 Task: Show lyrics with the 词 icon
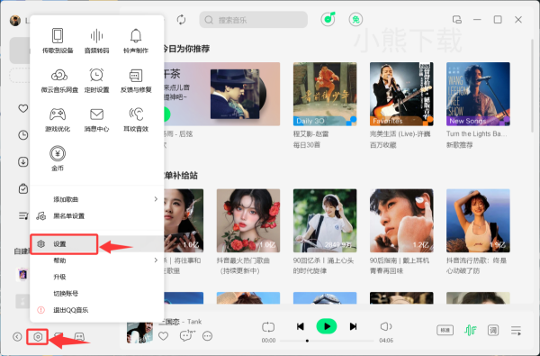click(493, 330)
